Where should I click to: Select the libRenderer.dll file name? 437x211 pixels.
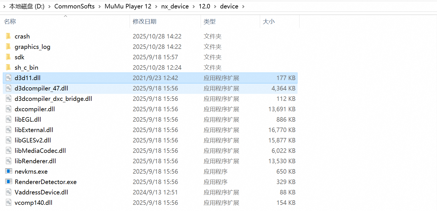pyautogui.click(x=35, y=161)
